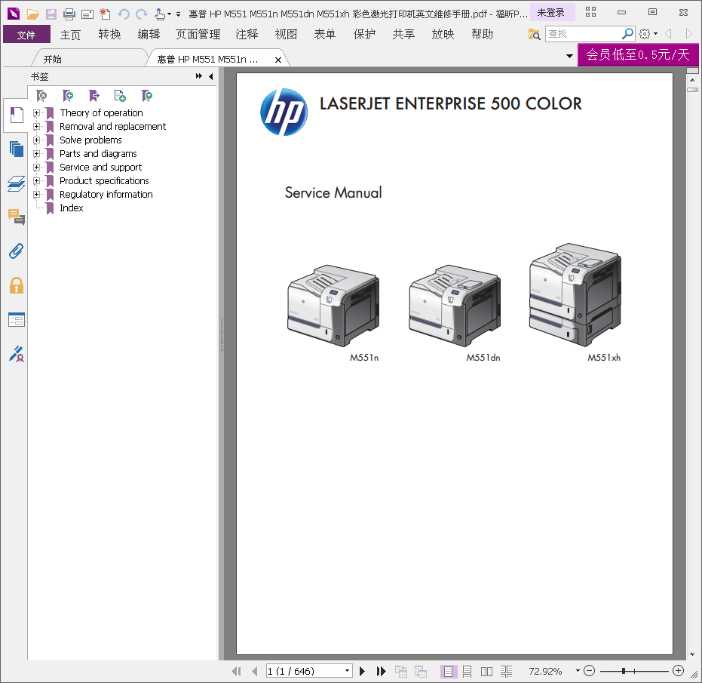
Task: Open the 注释 comment ribbon tab
Action: (247, 35)
